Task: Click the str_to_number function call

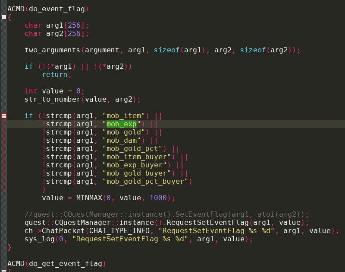Action: (x=82, y=99)
